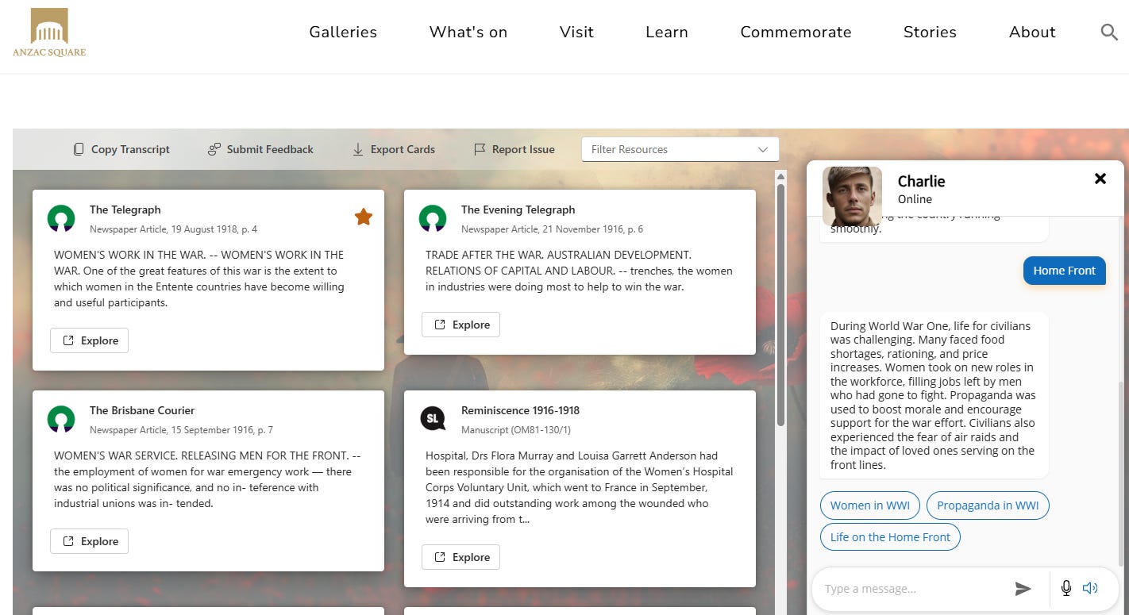The height and width of the screenshot is (615, 1129).
Task: Click the Manuscript (OM81-130/1) label
Action: point(516,430)
